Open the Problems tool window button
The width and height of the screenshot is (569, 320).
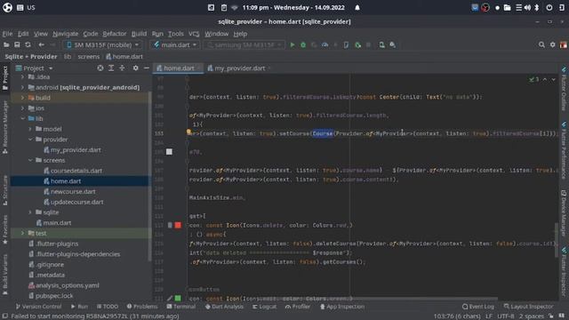click(142, 307)
